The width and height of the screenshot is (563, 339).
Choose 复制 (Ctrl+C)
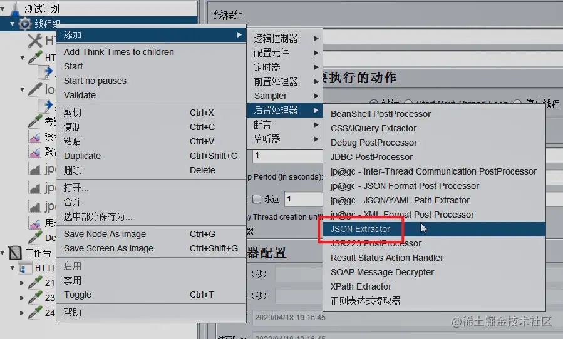tap(151, 127)
